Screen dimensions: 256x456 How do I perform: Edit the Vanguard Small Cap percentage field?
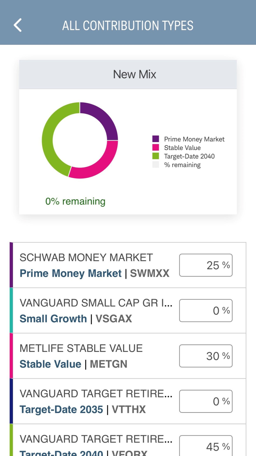click(x=206, y=311)
